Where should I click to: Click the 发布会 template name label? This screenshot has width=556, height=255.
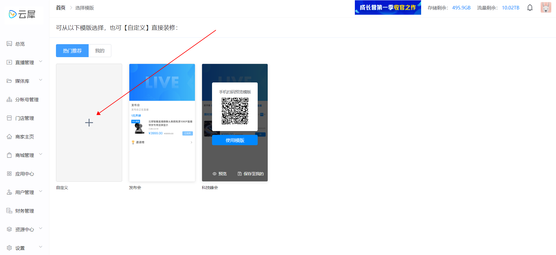pyautogui.click(x=135, y=188)
